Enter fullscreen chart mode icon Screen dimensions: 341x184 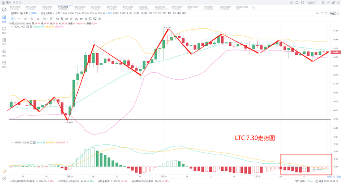tap(322, 13)
